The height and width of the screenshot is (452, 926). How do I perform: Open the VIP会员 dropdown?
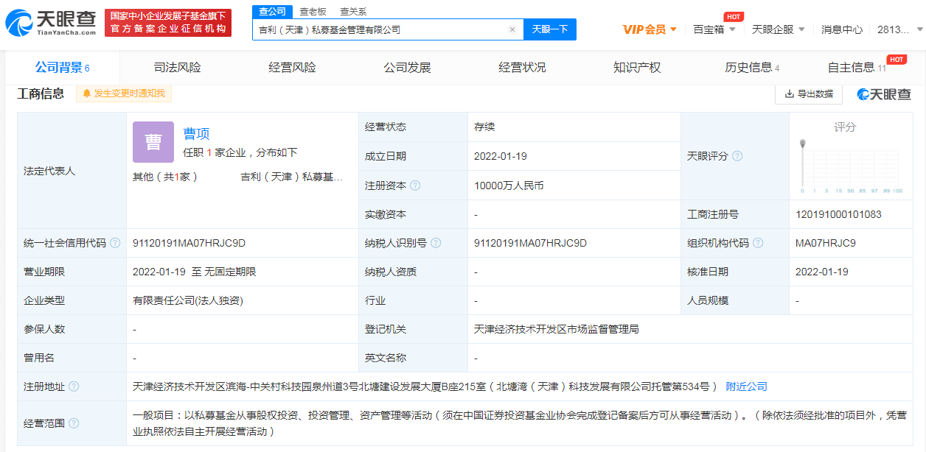649,29
